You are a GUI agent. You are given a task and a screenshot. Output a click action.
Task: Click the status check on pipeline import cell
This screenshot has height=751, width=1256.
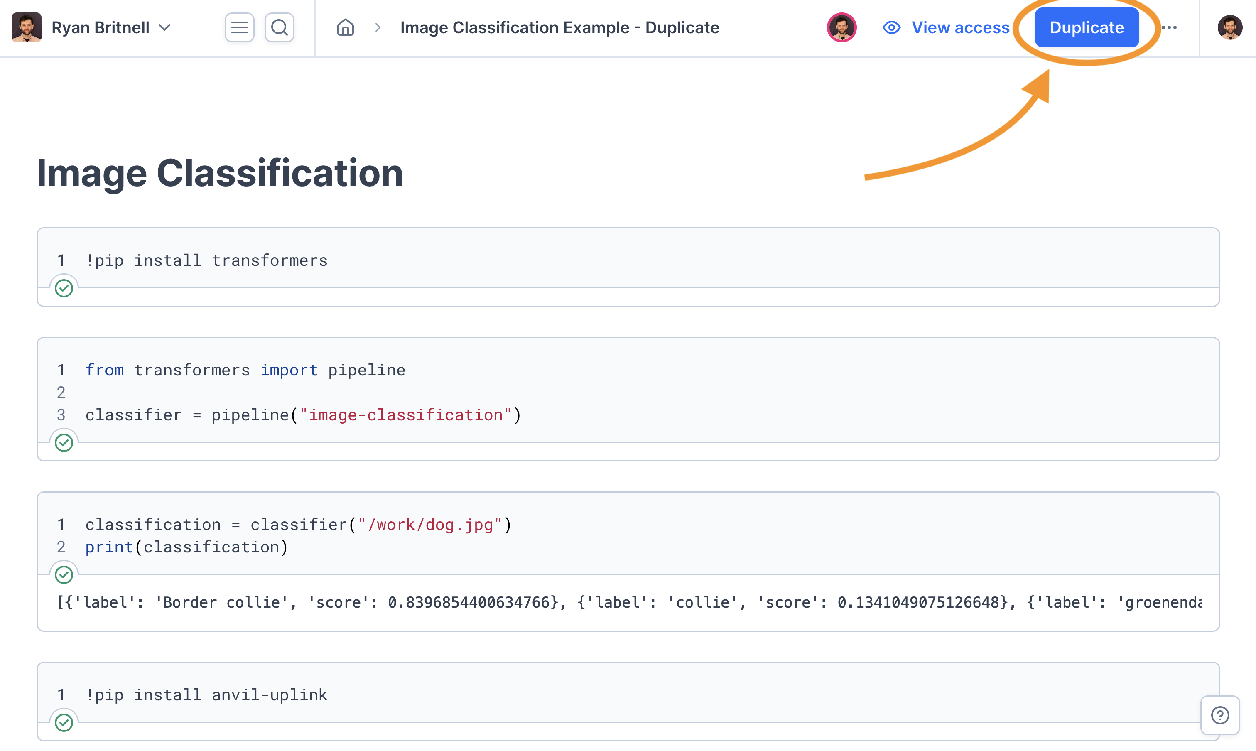click(64, 443)
